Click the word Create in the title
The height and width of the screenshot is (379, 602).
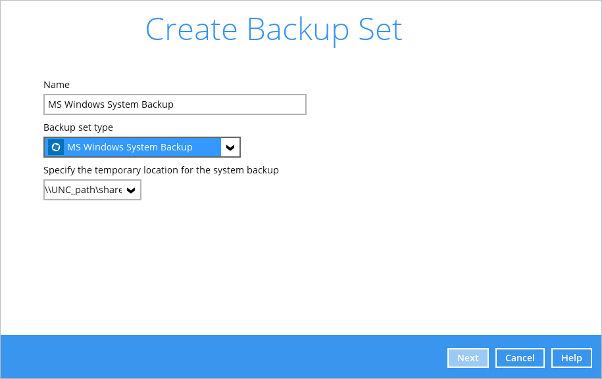click(191, 30)
